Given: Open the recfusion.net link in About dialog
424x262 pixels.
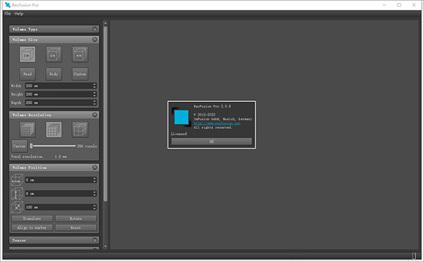Looking at the screenshot, I should [x=217, y=123].
